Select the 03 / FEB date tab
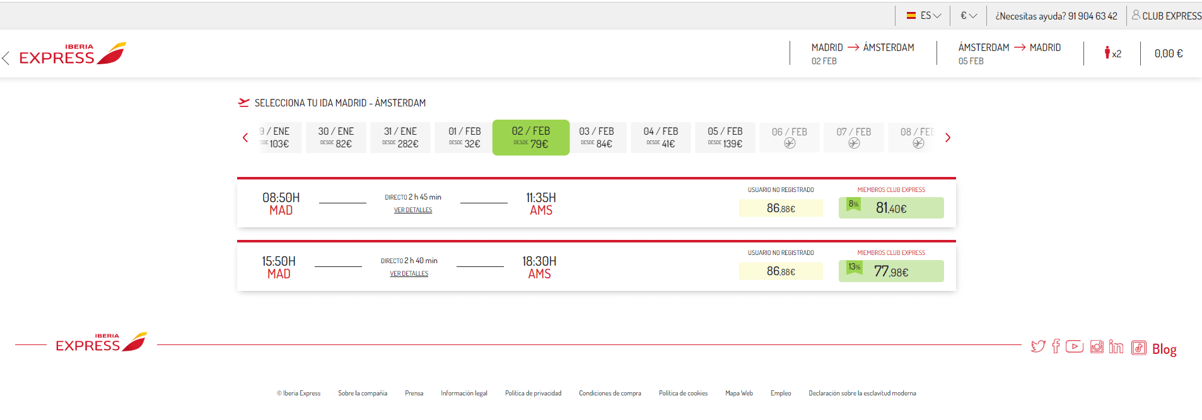Viewport: 1202px width, 420px height. tap(597, 137)
